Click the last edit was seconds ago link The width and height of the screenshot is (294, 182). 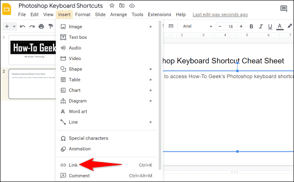pos(220,14)
